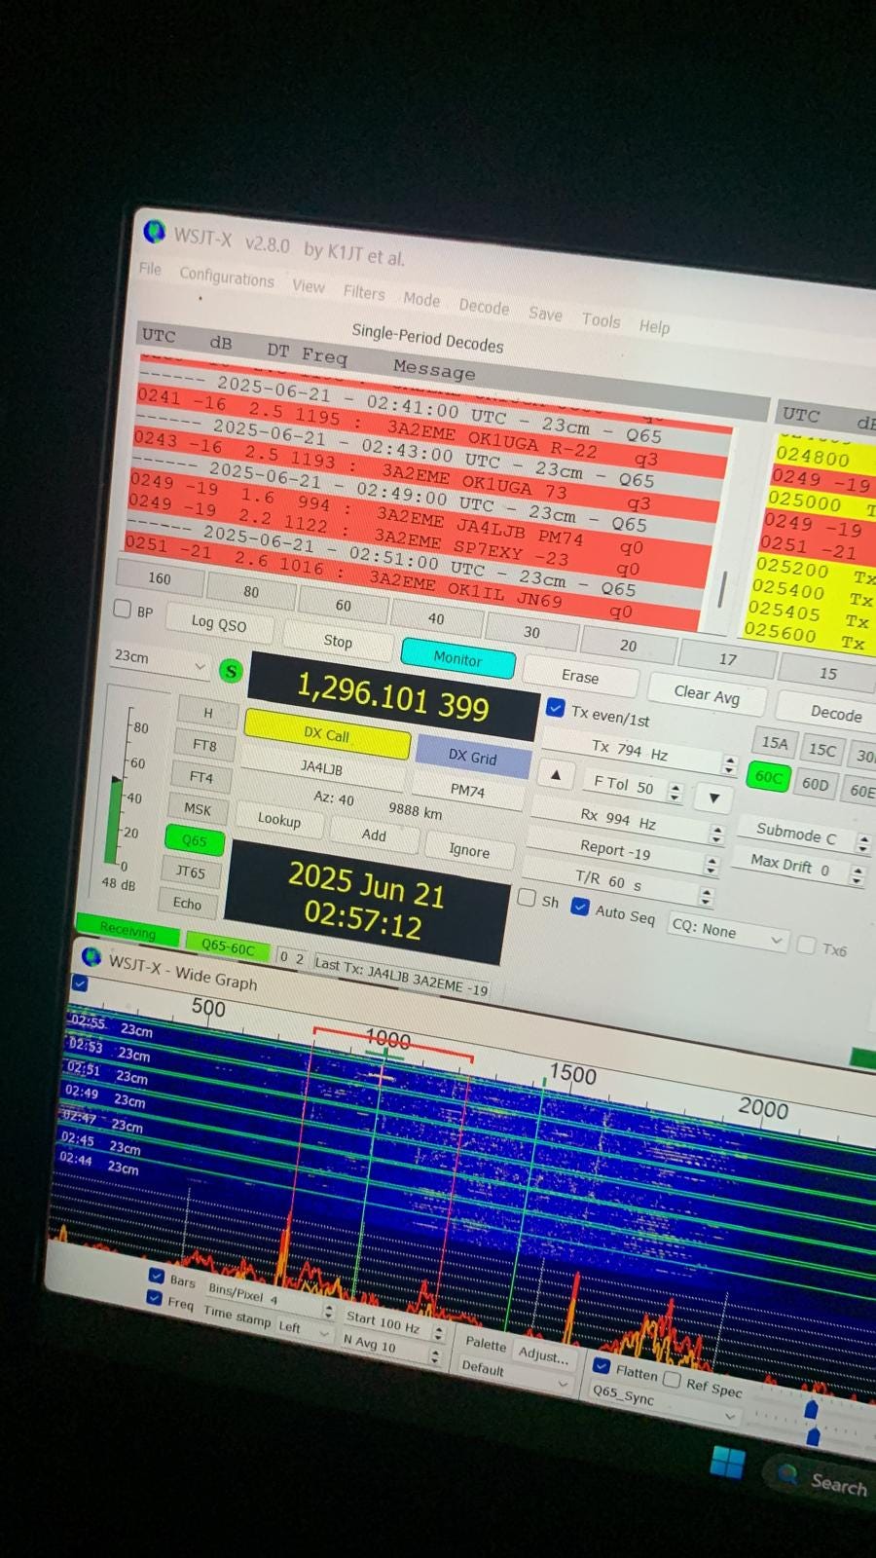Toggle the BP checkbox
Viewport: 876px width, 1558px height.
(123, 609)
